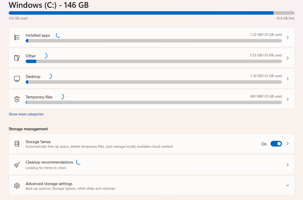Click the 483 MB/135 GB used text
Image resolution: width=303 pixels, height=200 pixels.
(x=266, y=96)
